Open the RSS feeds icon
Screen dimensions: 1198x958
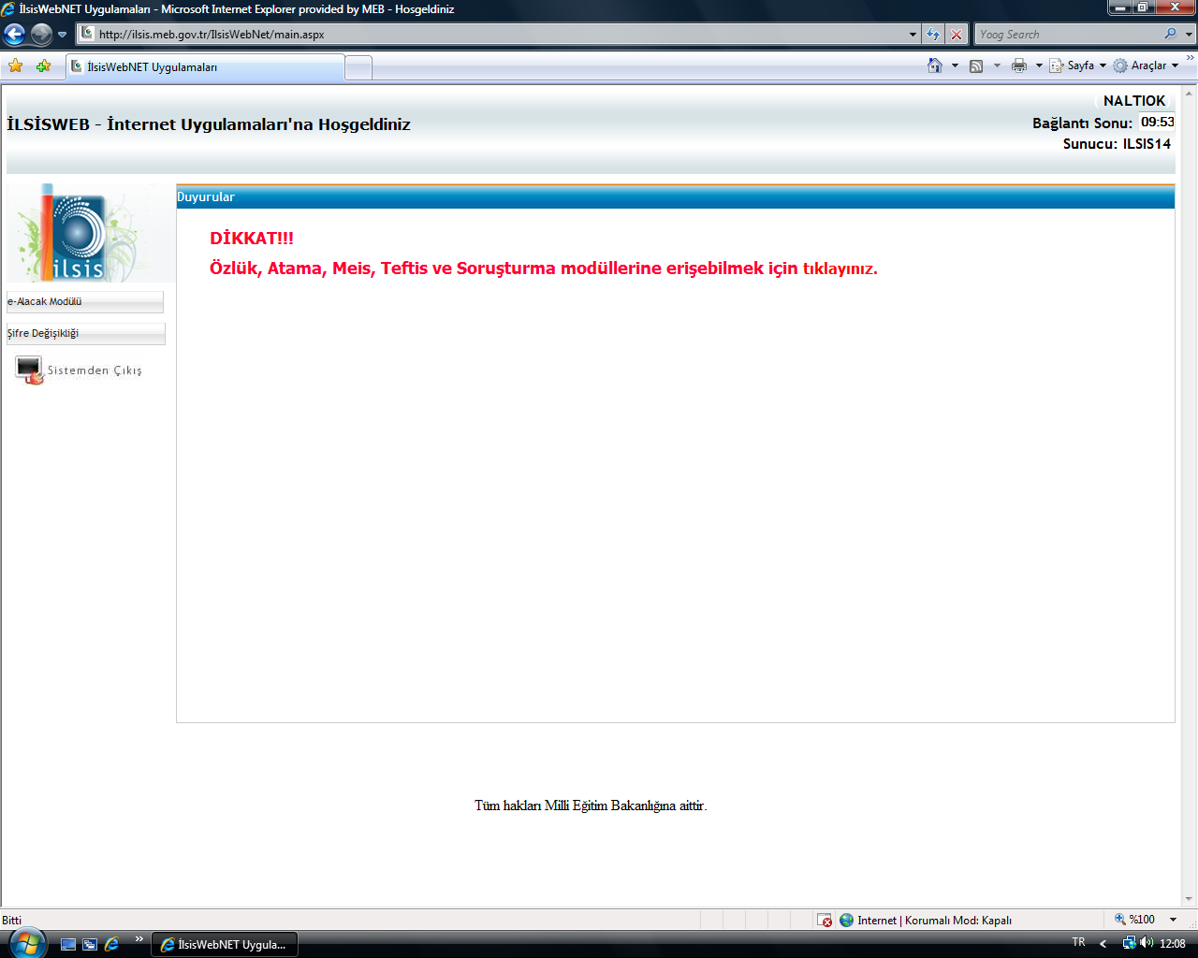pos(976,65)
